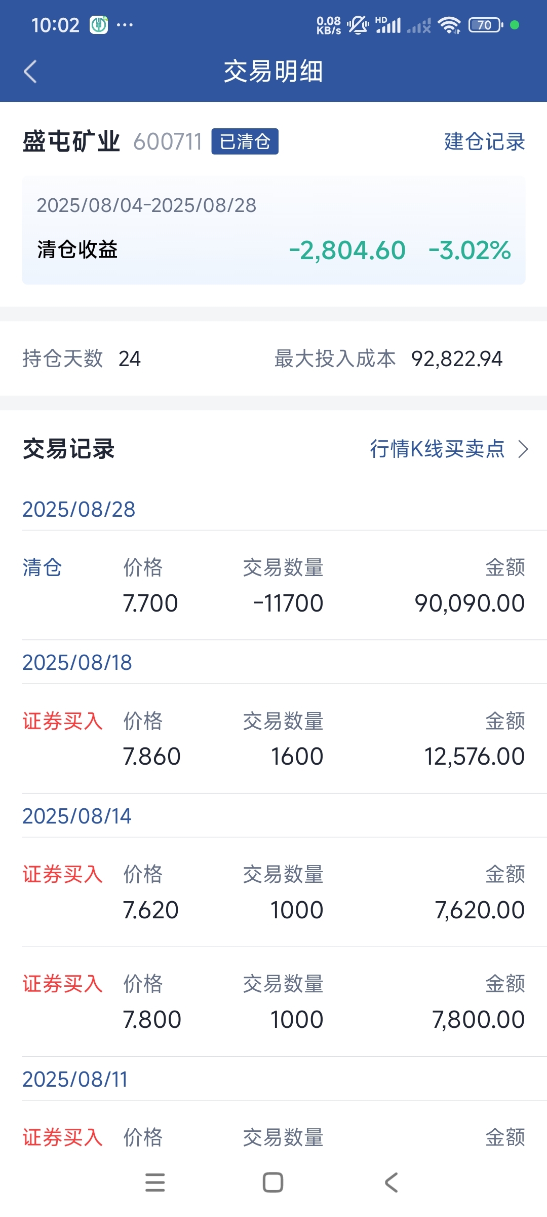547x1217 pixels.
Task: Tap the muted bell status icon
Action: coord(358,25)
